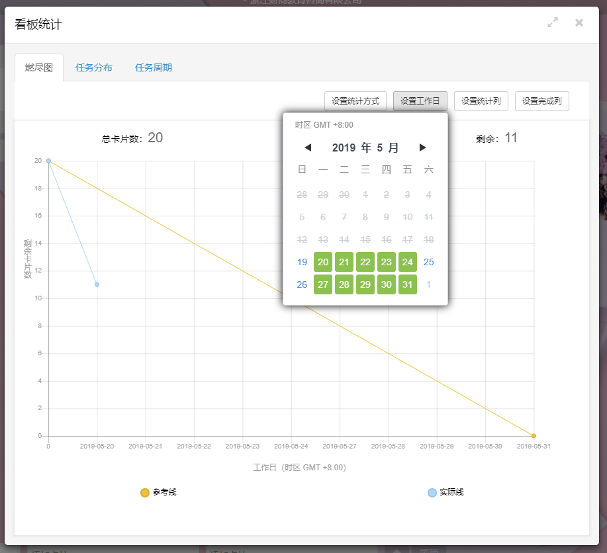Click struck-through date 18 in calendar
Screen dimensions: 607x553
pyautogui.click(x=428, y=239)
